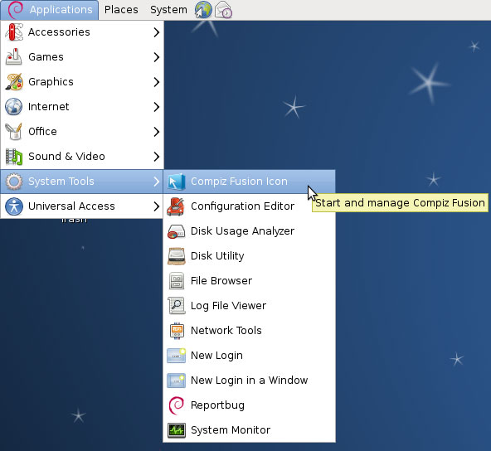Viewport: 491px width, 451px height.
Task: Open the Games category
Action: (x=82, y=56)
